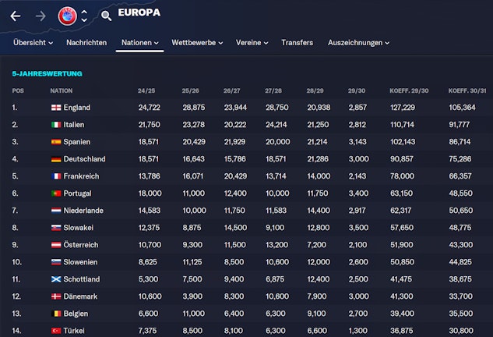Viewport: 493px width, 337px height.
Task: Click the UEFA logo badge
Action: click(x=67, y=16)
